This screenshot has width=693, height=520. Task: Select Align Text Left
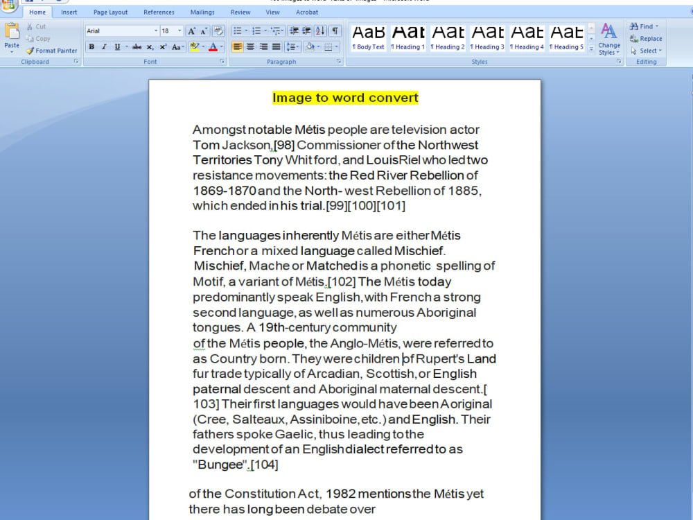point(237,46)
